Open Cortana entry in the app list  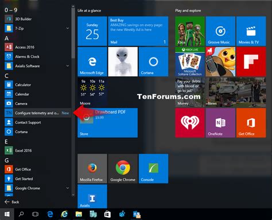(x=37, y=132)
